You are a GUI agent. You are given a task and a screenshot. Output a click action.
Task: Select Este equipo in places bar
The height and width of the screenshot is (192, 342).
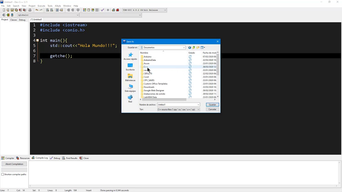pos(130,88)
